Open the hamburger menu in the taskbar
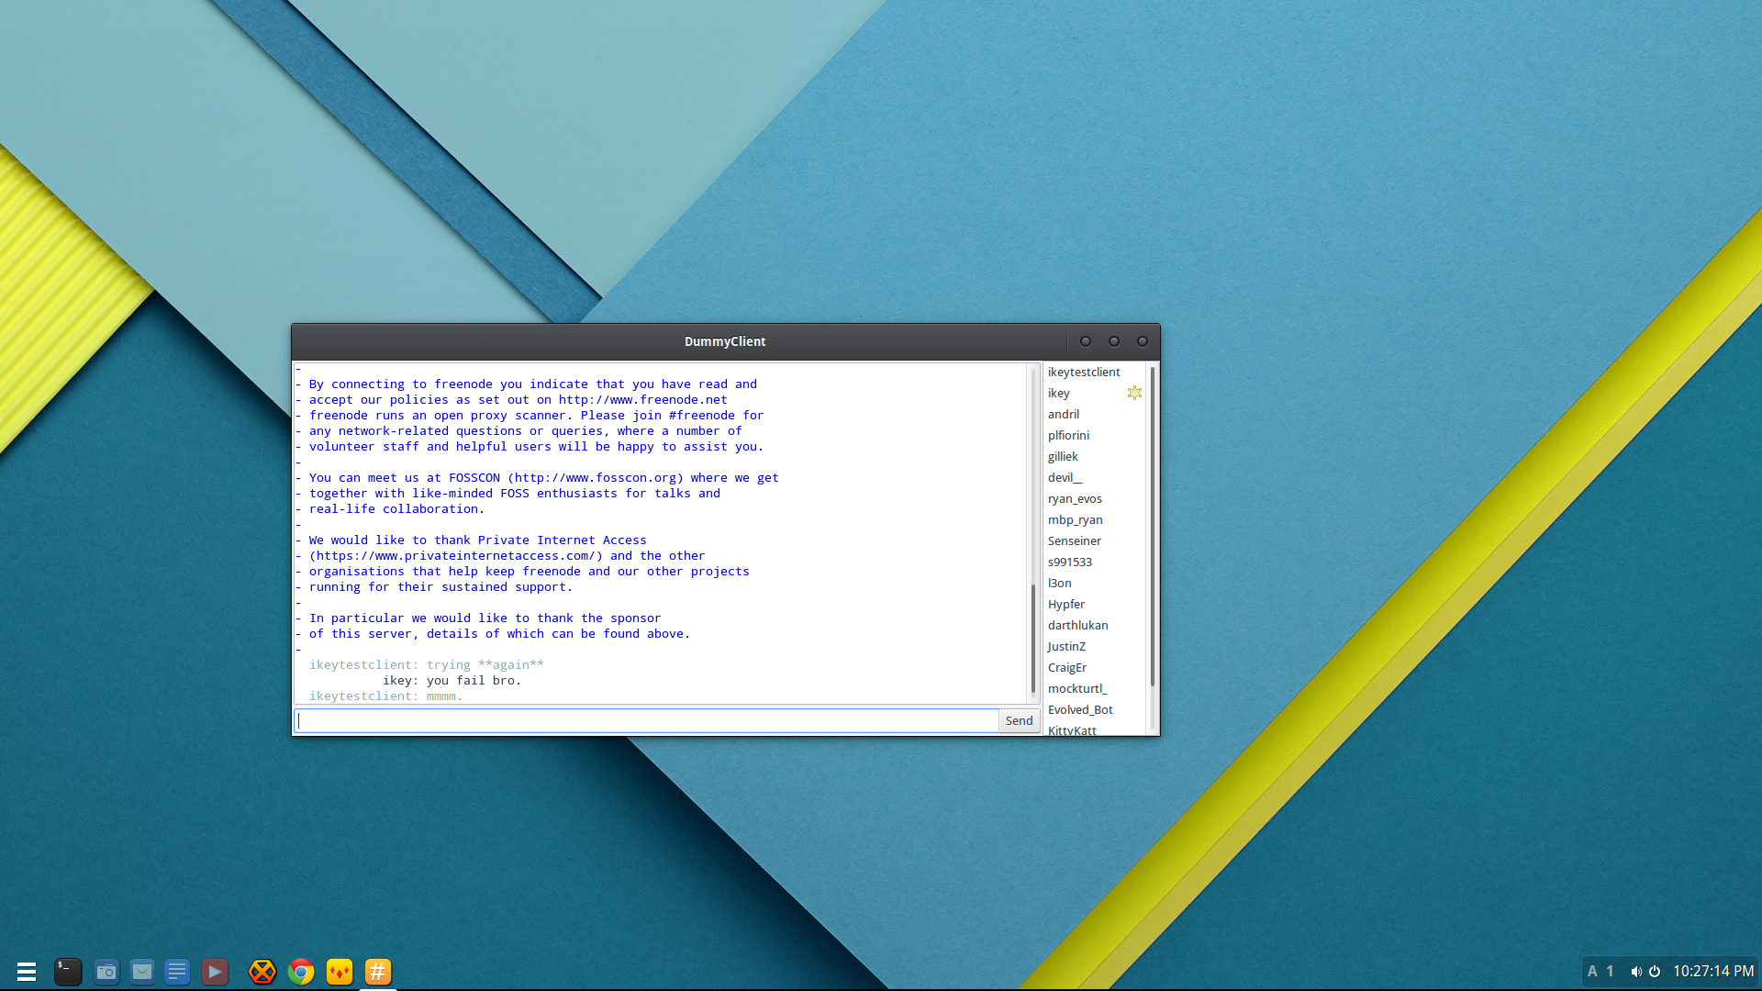This screenshot has height=991, width=1762. 27,971
